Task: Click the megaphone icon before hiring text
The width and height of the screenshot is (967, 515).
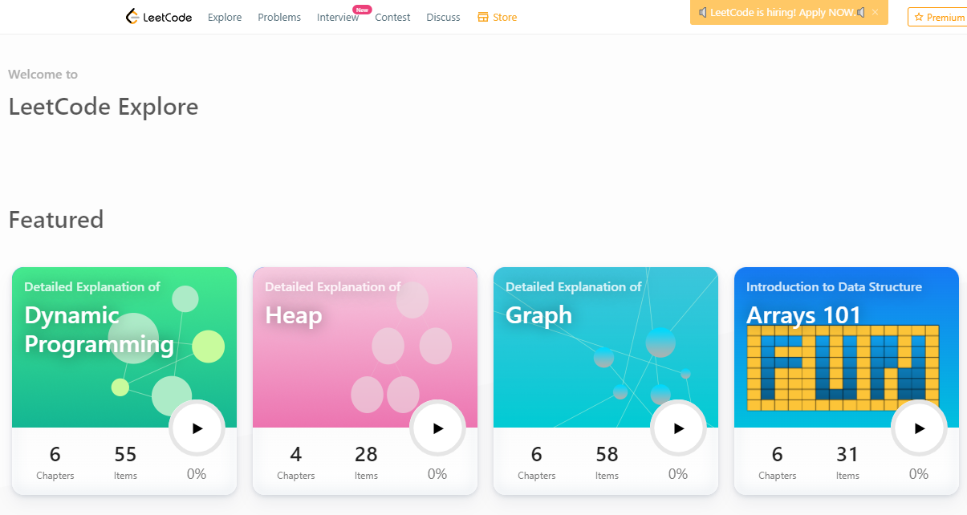Action: point(703,12)
